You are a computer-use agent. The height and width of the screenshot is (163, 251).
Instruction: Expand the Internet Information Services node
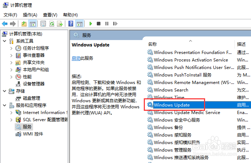pyautogui.click(x=11, y=113)
